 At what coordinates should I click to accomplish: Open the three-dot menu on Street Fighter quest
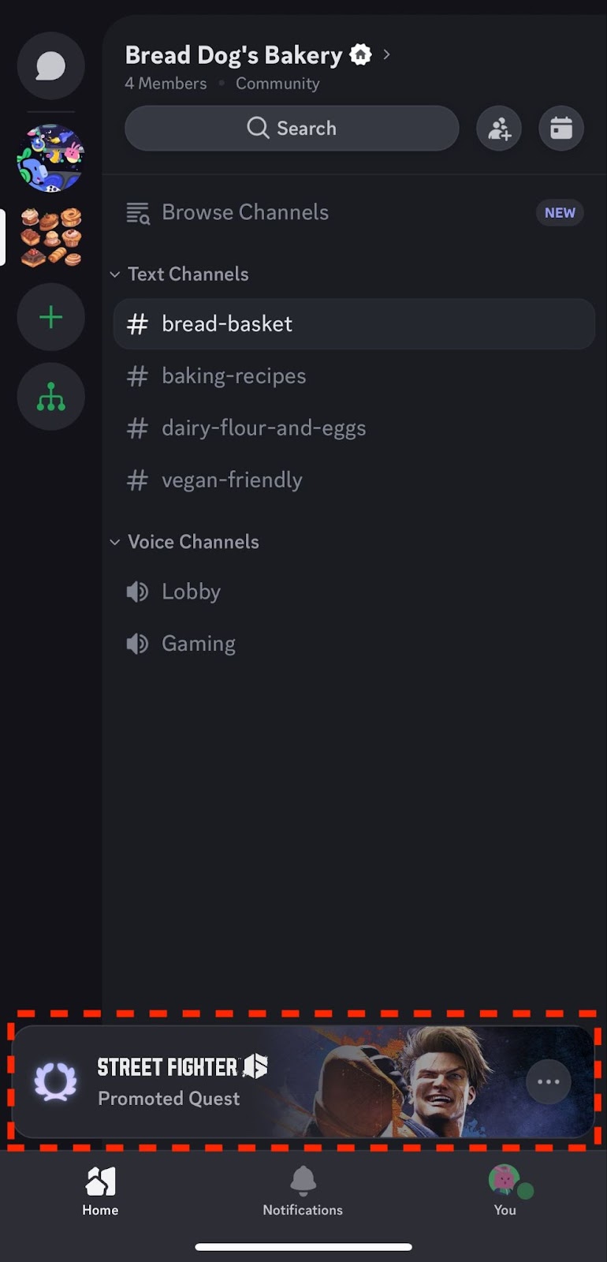[x=548, y=1081]
